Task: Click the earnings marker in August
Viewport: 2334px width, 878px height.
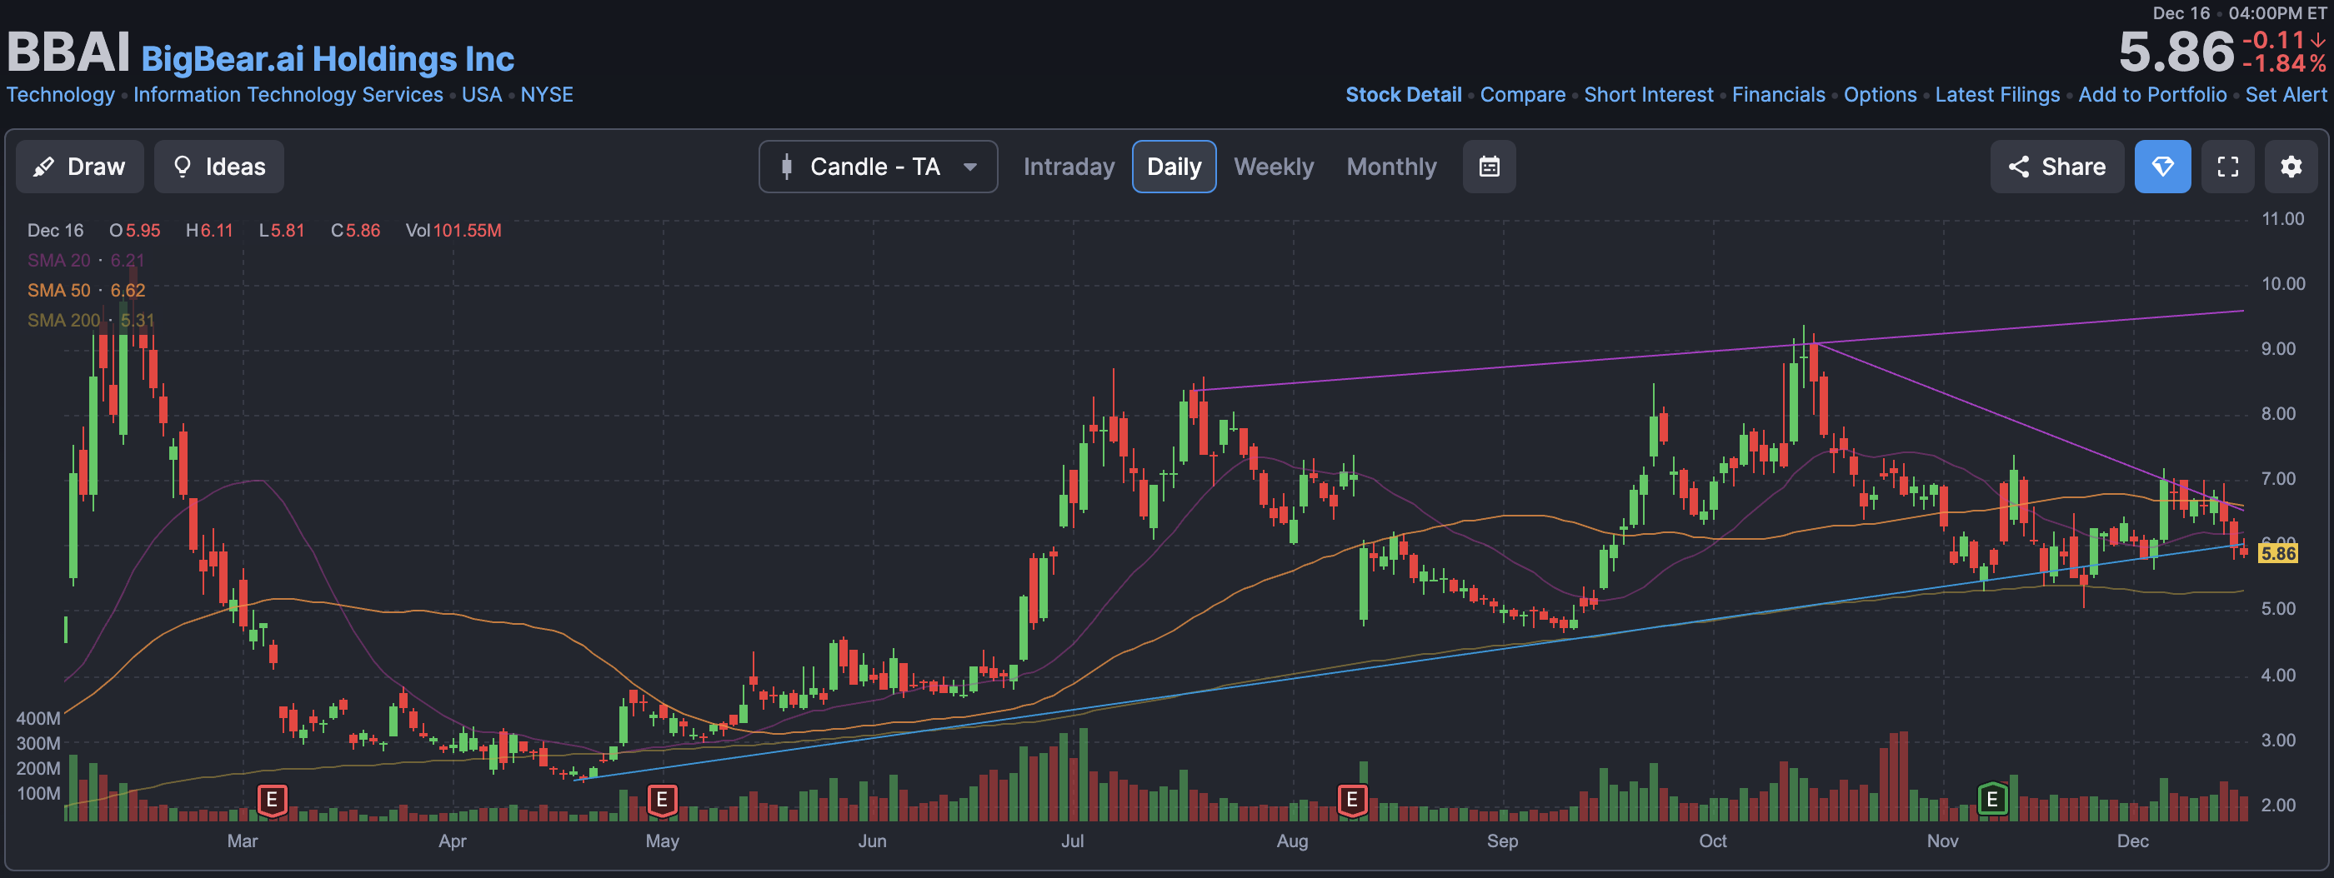Action: 1352,799
